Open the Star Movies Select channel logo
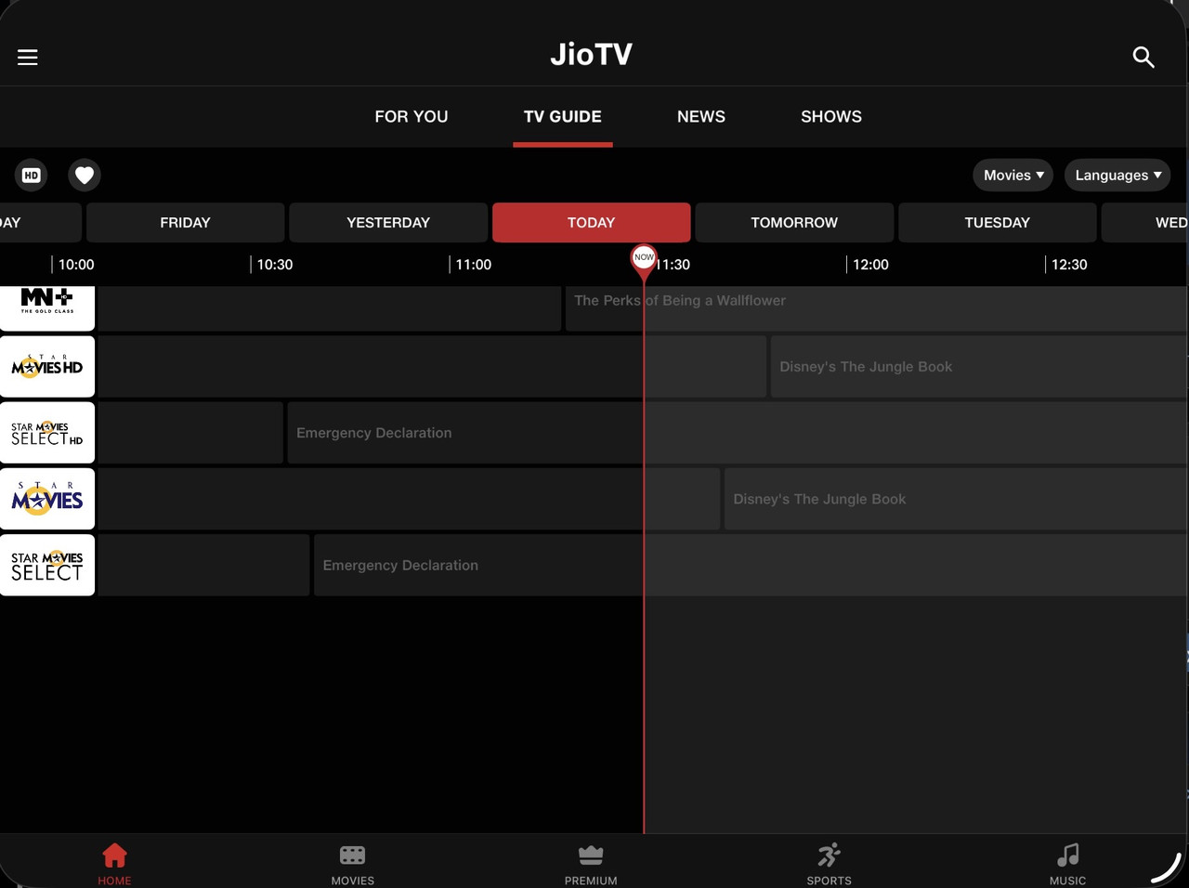 [x=47, y=565]
